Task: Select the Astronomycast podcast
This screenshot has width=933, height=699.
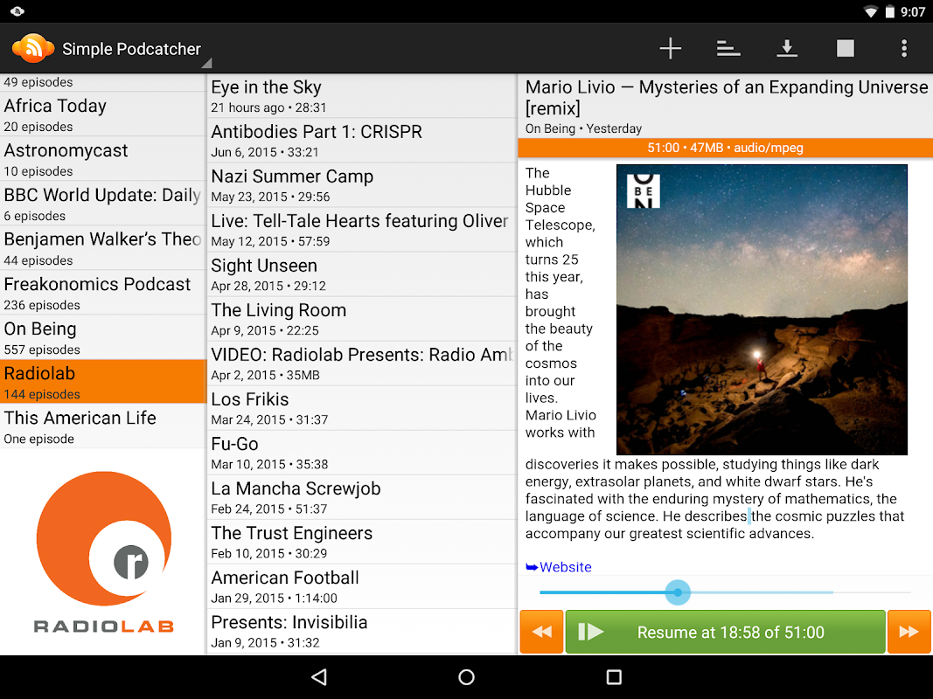Action: pos(102,159)
